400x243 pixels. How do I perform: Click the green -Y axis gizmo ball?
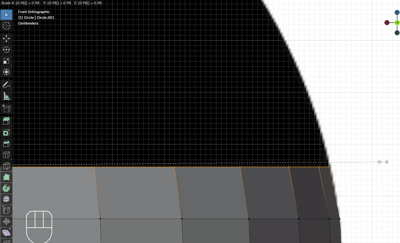397,23
